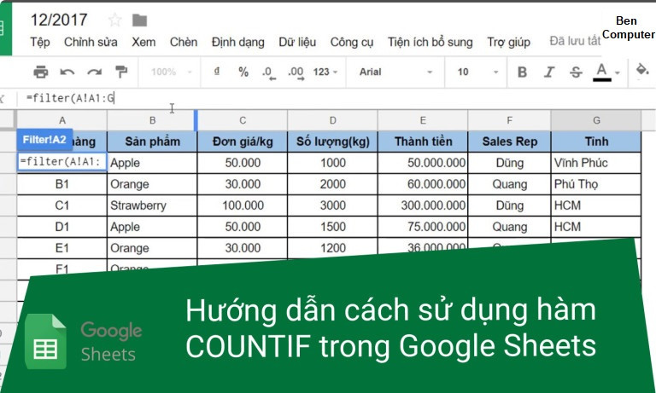The image size is (656, 393).
Task: Click the editing cell with =filter formula
Action: pyautogui.click(x=61, y=162)
